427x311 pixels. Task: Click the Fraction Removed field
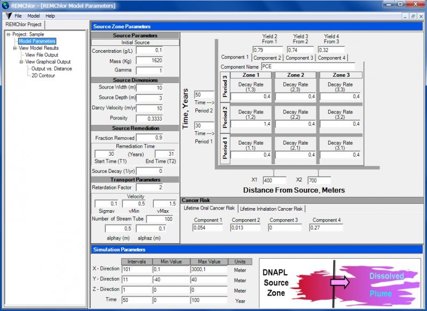(149, 138)
